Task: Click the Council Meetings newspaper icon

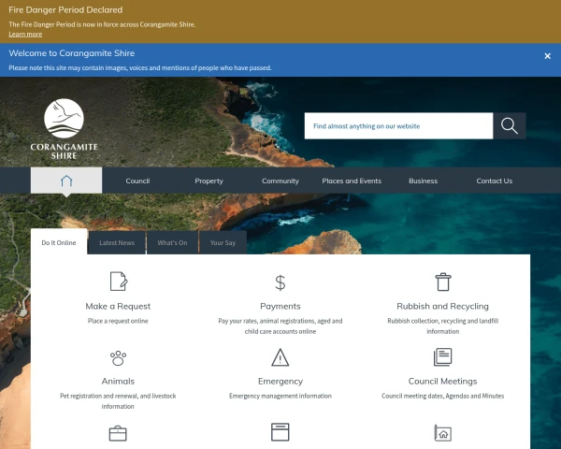Action: pos(442,357)
